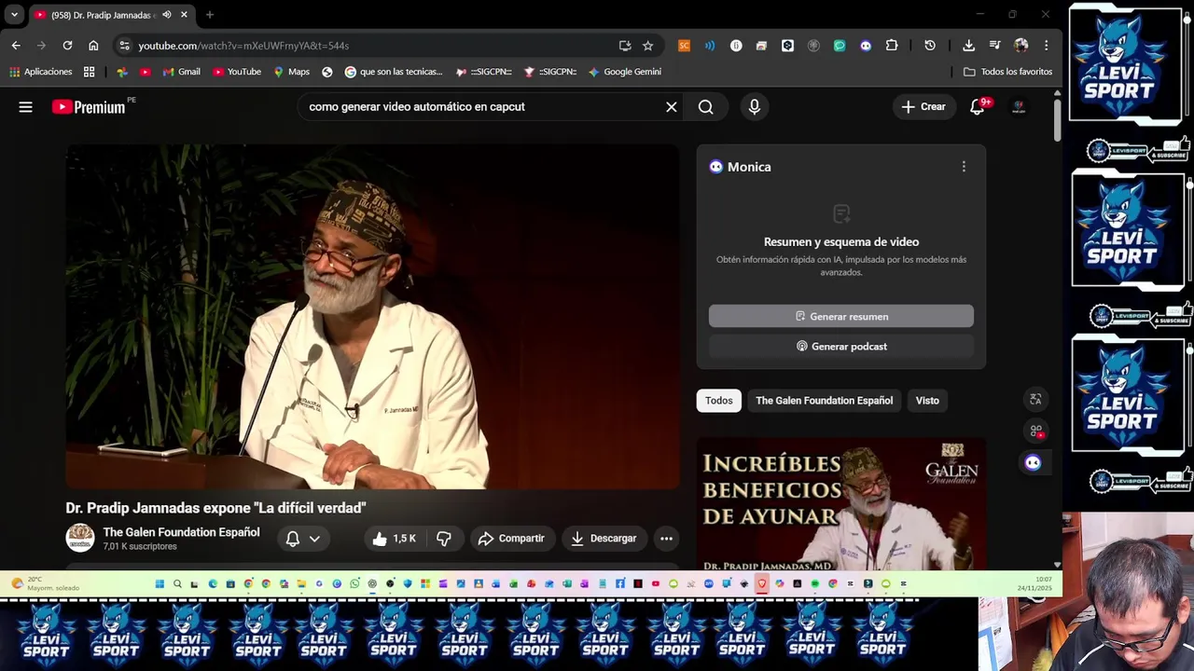Open the Crear menu
The image size is (1194, 671).
click(923, 107)
